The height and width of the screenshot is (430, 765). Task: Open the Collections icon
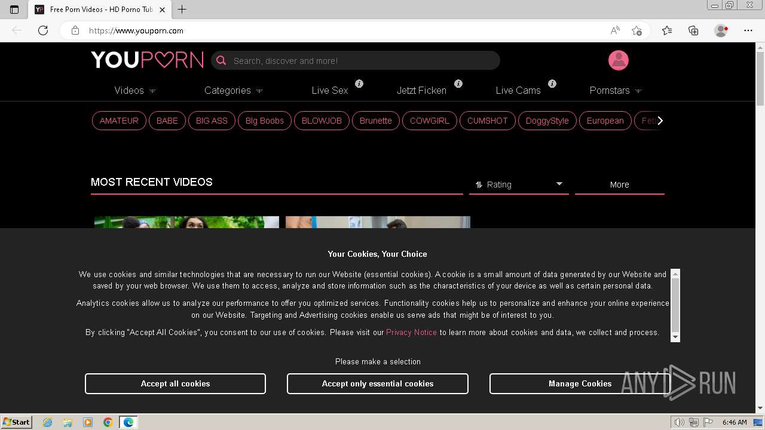point(693,30)
